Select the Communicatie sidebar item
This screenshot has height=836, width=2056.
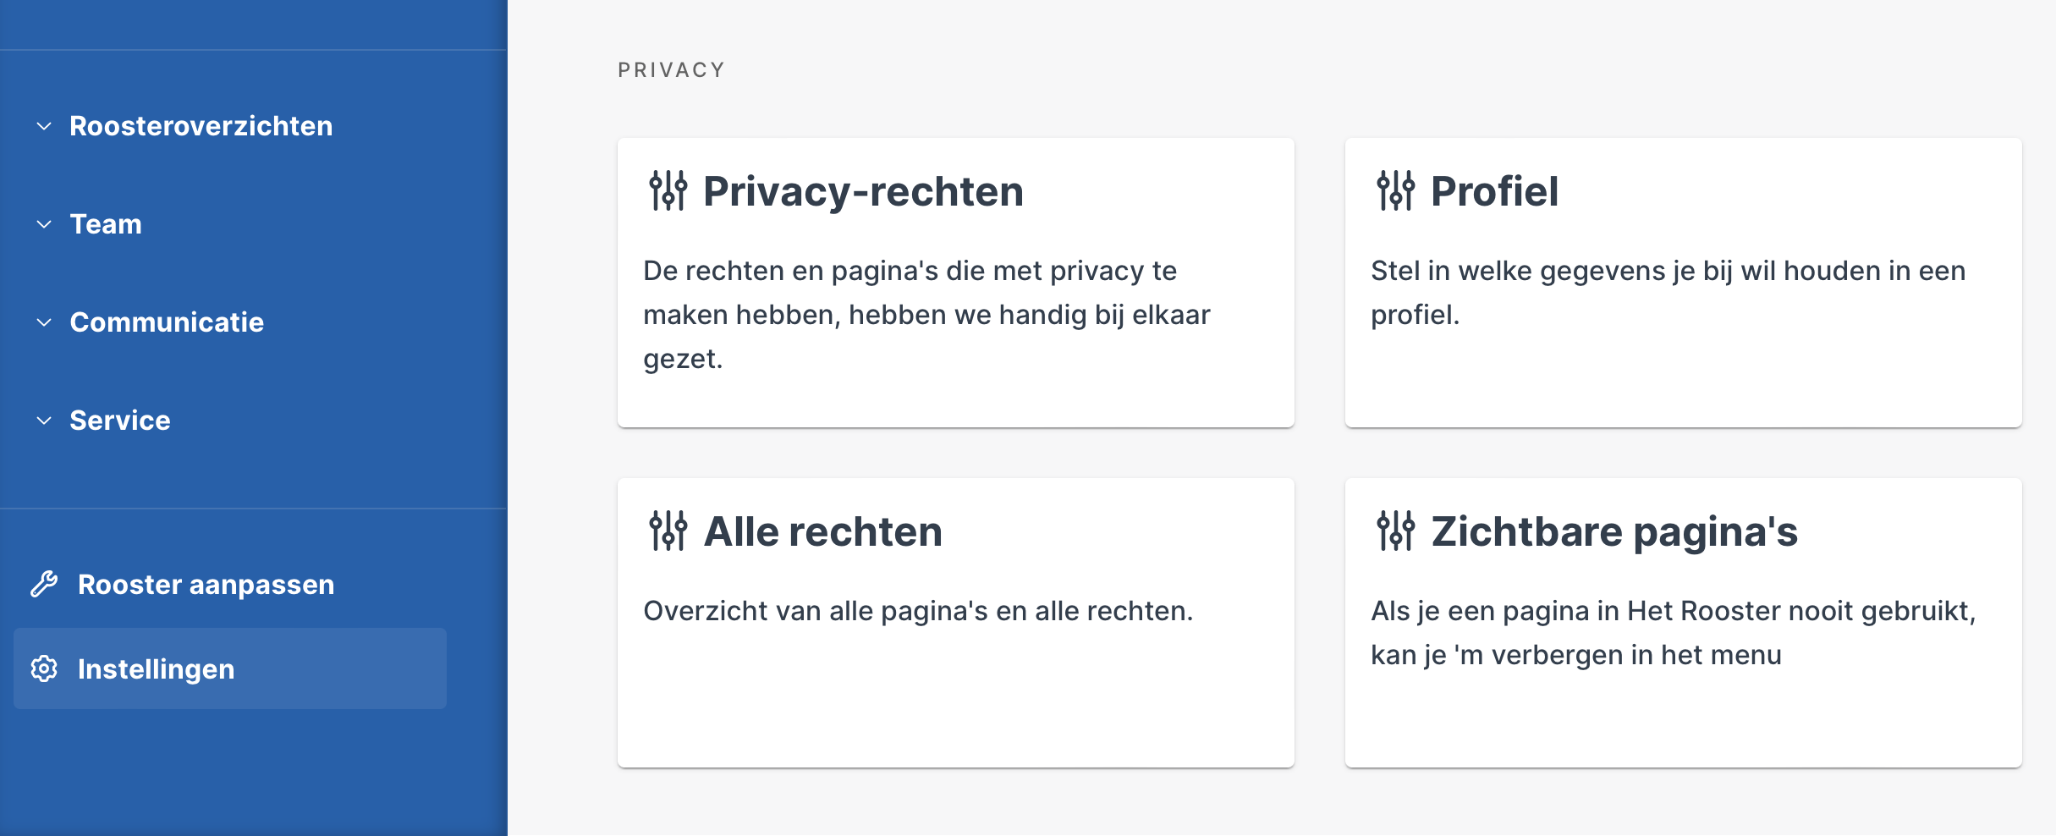[167, 322]
